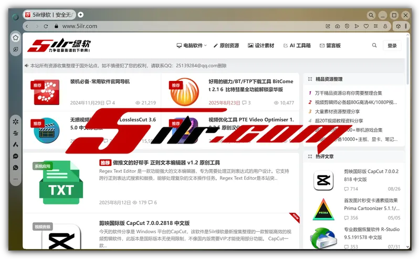Image resolution: width=420 pixels, height=259 pixels.
Task: Open the 设计素材 nav item
Action: coord(261,46)
